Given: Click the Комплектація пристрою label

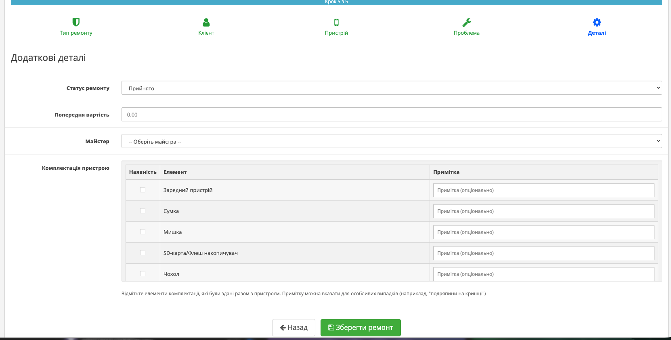Looking at the screenshot, I should [x=75, y=168].
